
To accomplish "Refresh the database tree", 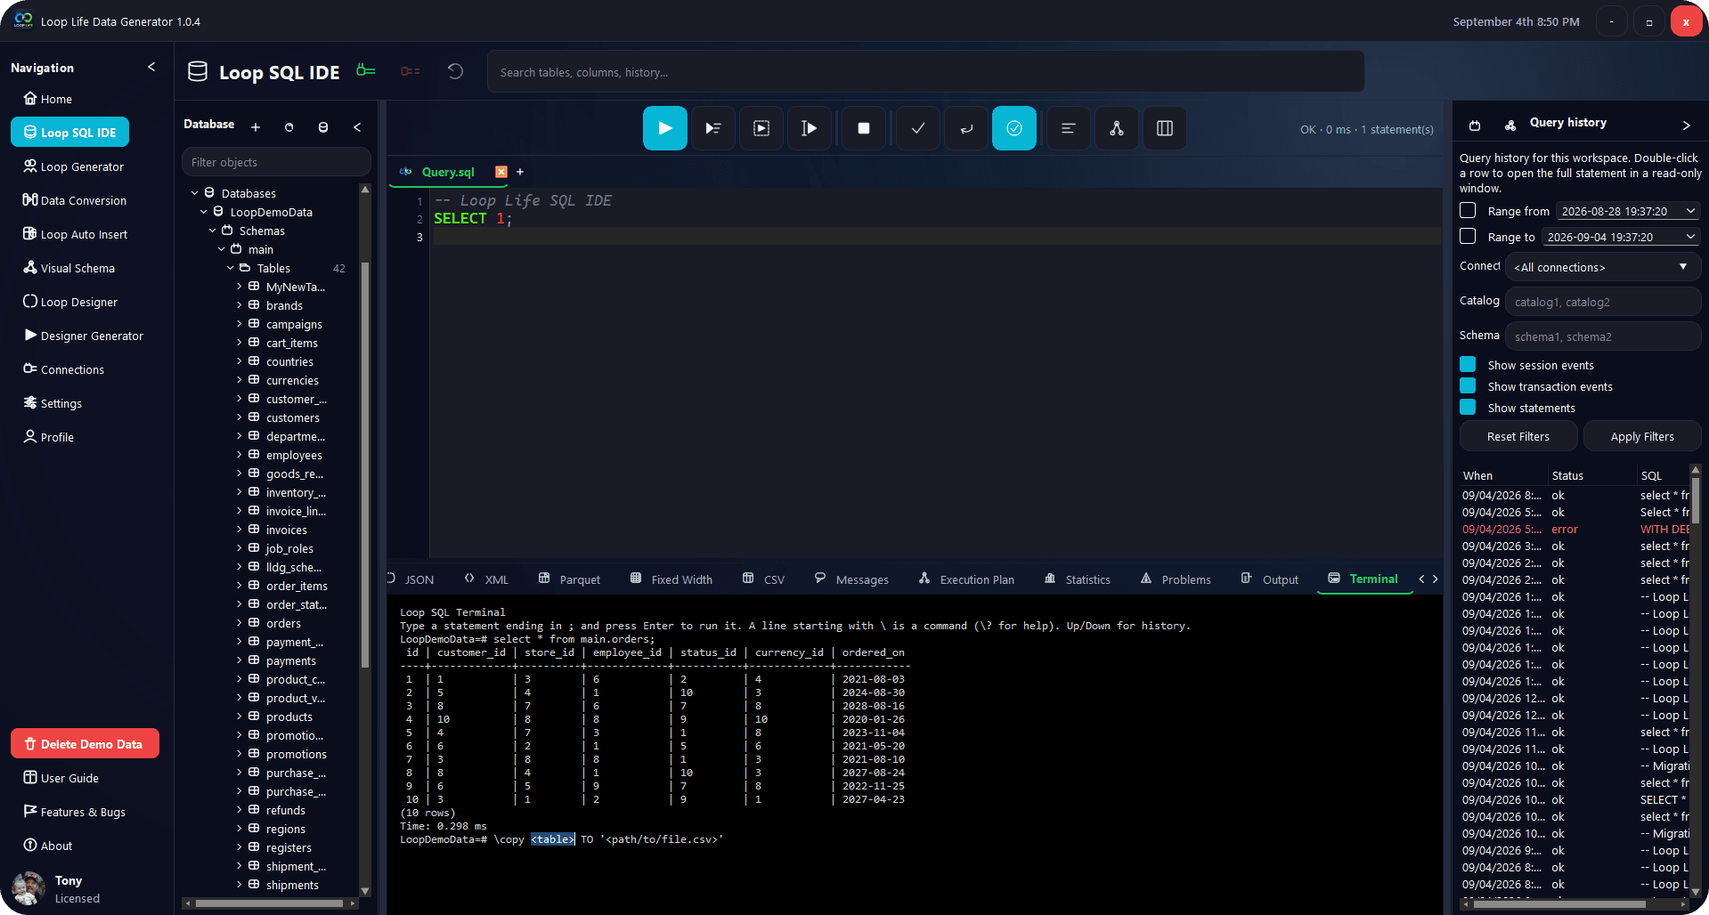I will (x=289, y=127).
